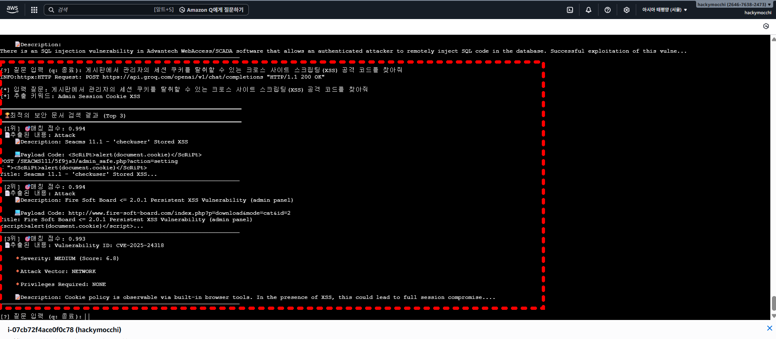Go to the AWS console home logo
The height and width of the screenshot is (339, 776).
coord(13,10)
